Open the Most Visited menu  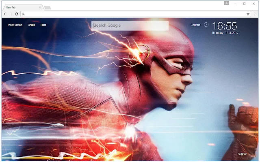coord(15,25)
